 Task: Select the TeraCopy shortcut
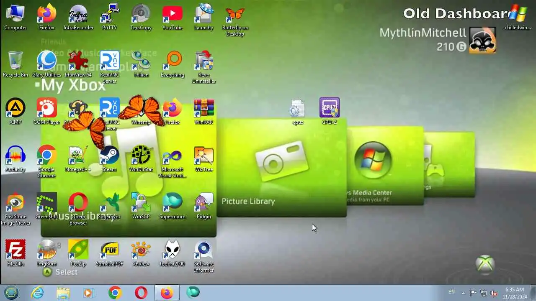tap(141, 17)
